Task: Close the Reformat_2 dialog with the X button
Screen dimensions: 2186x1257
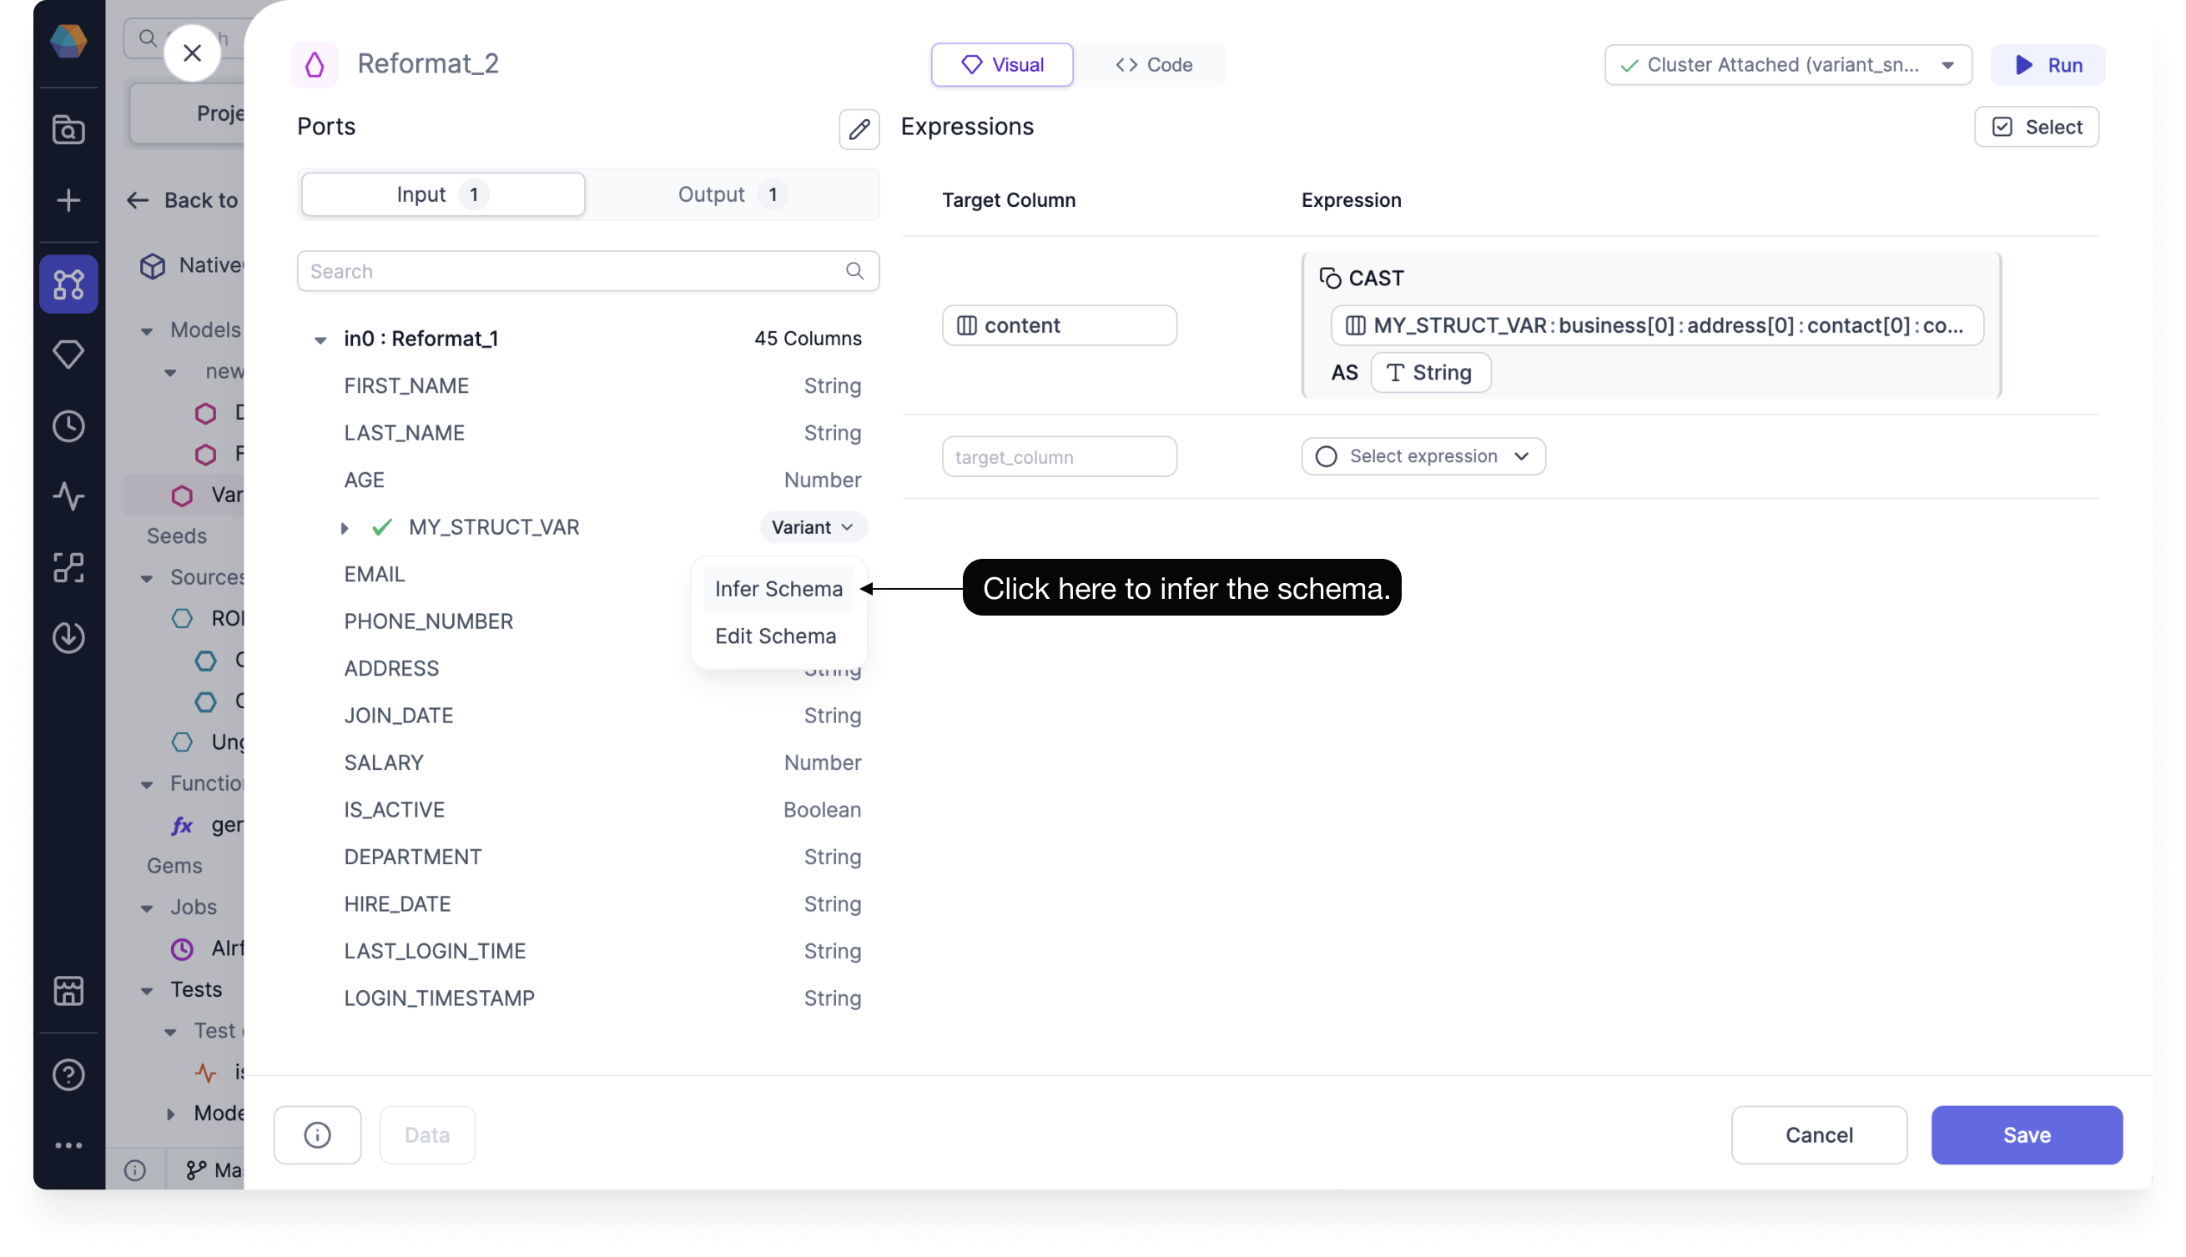Action: click(x=192, y=53)
